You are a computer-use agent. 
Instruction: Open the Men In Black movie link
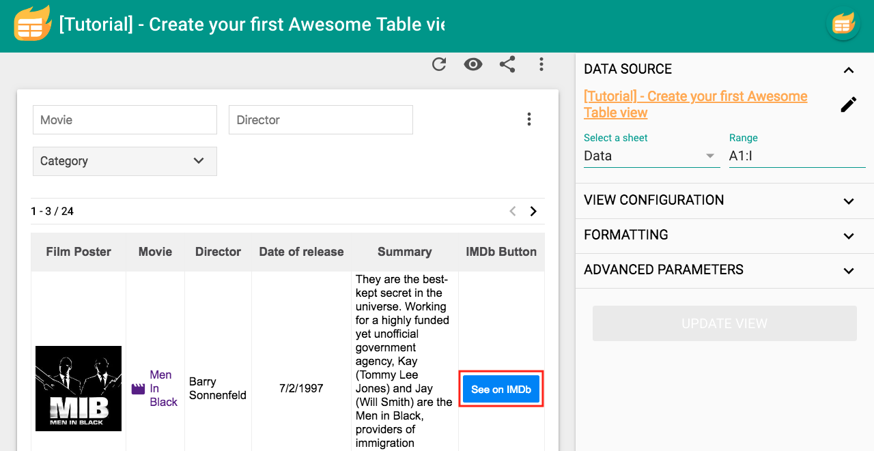(163, 388)
